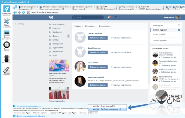Image resolution: width=185 pixels, height=118 pixels.
Task: Select Заявки в друзья in right panel
Action: (166, 30)
